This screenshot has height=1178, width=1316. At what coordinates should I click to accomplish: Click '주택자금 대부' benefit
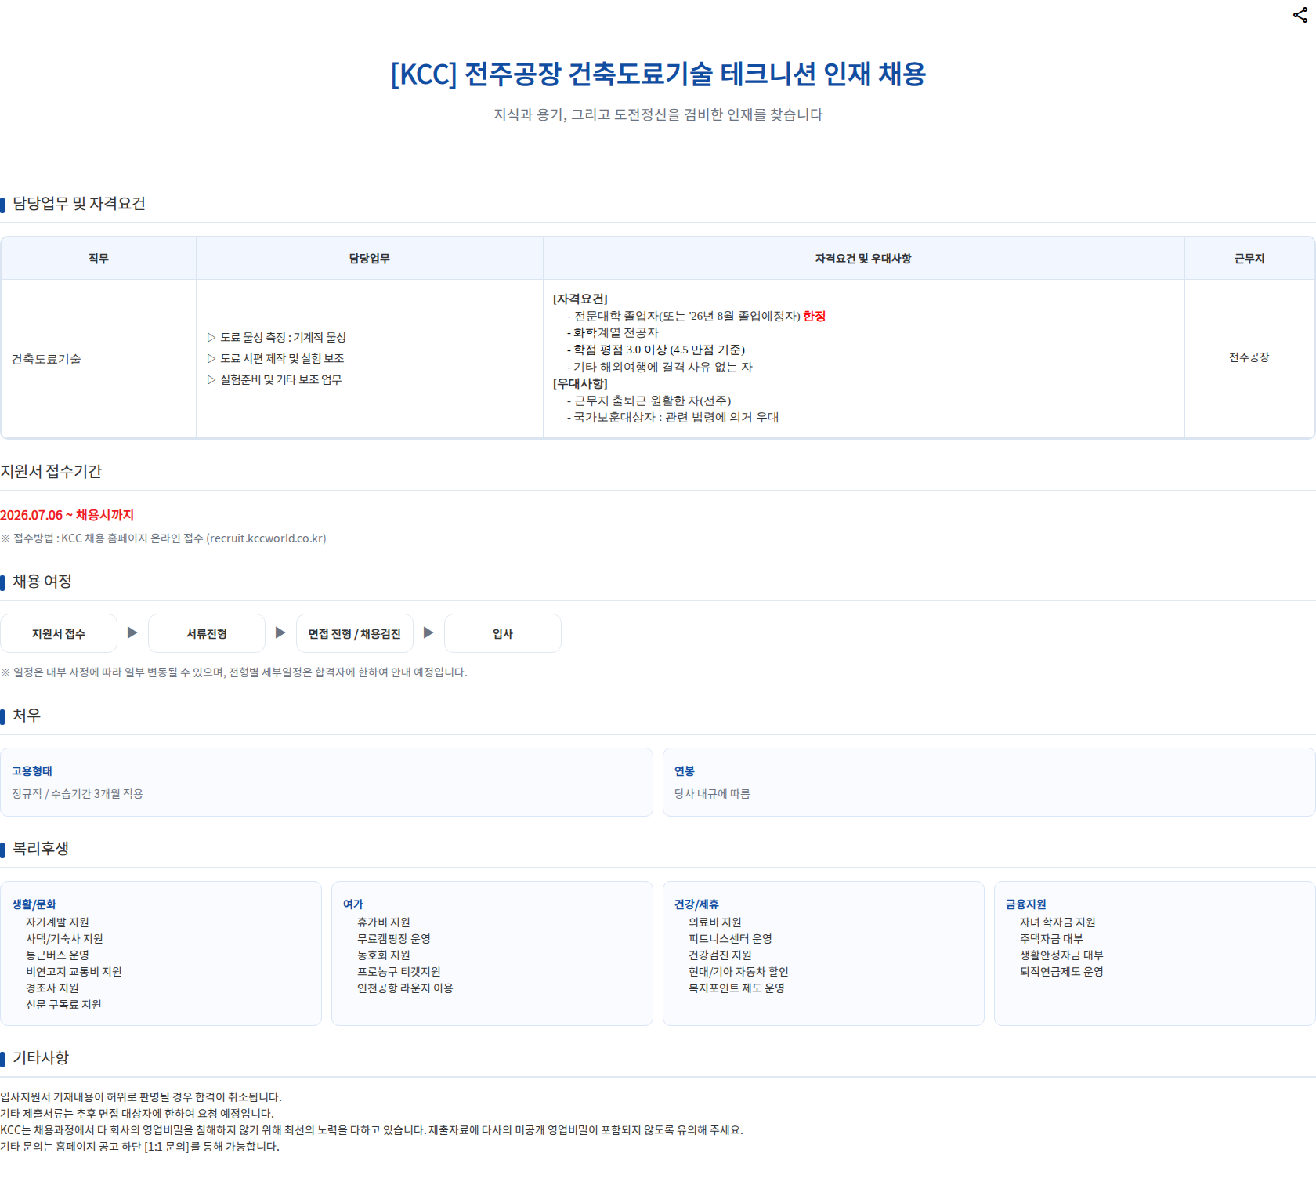pos(1051,939)
